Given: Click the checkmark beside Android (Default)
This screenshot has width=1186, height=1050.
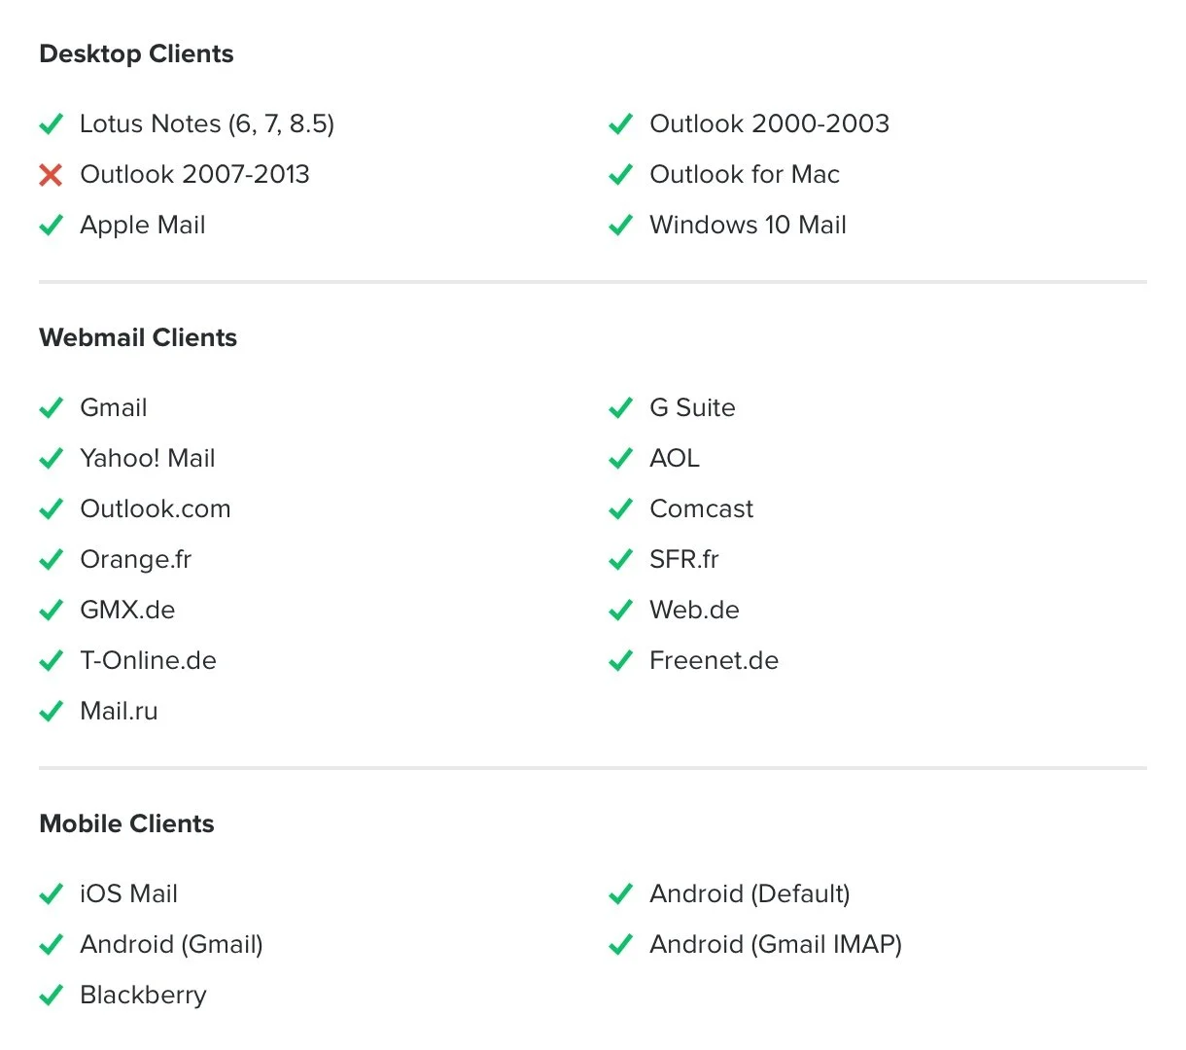Looking at the screenshot, I should pos(620,894).
